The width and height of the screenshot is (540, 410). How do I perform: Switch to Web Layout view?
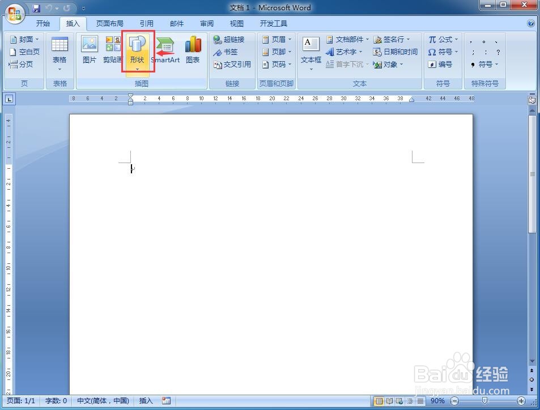coord(399,401)
